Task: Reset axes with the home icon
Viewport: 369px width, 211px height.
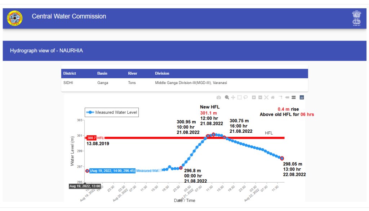Action: [x=273, y=97]
